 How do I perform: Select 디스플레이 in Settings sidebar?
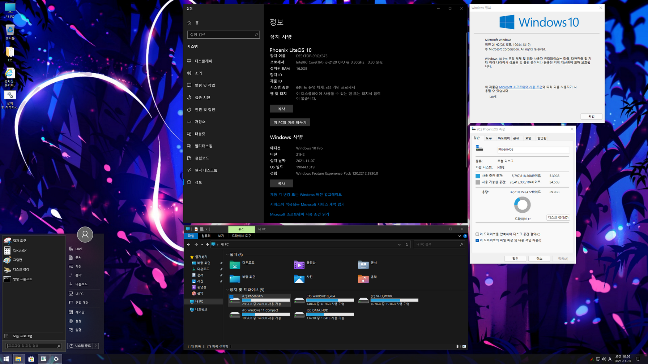pyautogui.click(x=223, y=61)
